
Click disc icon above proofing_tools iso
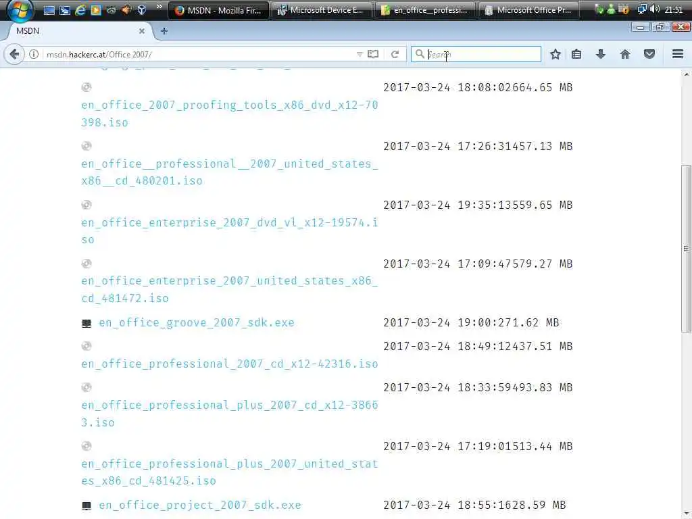86,87
